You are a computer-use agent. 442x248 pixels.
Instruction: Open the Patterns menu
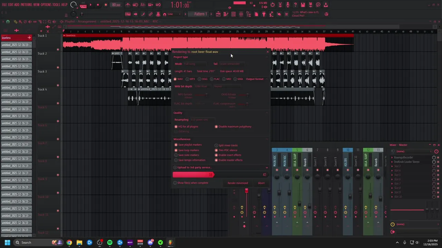26,5
